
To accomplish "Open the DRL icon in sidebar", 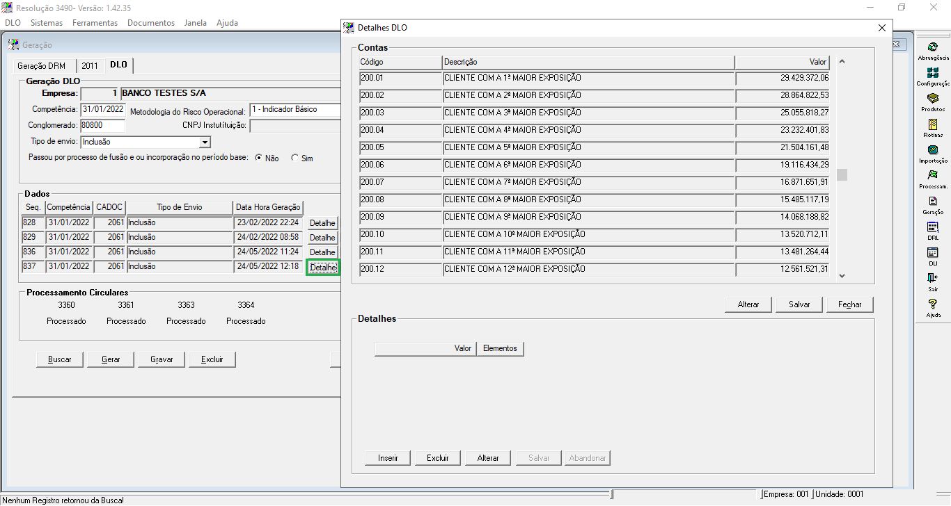I will (x=933, y=227).
